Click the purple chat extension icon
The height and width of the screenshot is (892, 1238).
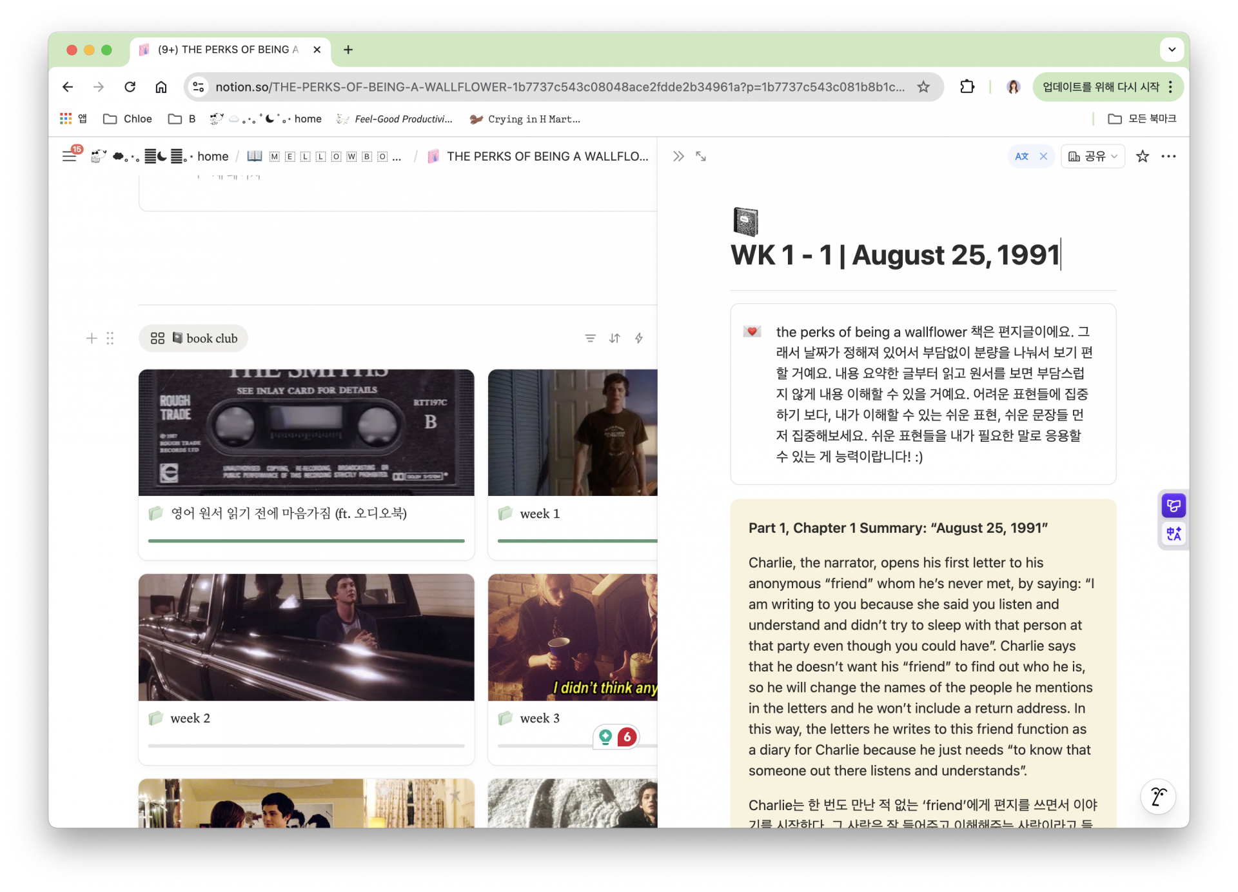tap(1174, 506)
